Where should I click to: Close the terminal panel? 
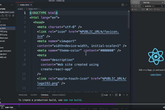point(127,95)
